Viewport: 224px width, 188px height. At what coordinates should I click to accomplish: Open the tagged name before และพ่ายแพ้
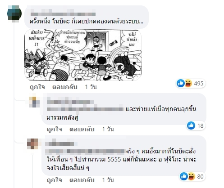[x=86, y=109]
